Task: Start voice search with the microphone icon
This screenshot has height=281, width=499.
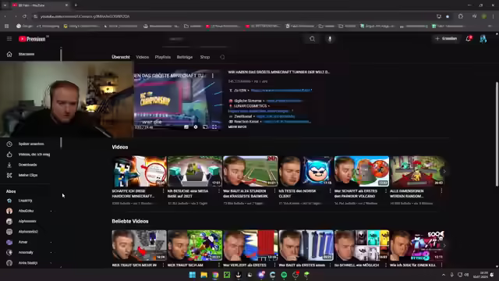Action: coord(330,39)
